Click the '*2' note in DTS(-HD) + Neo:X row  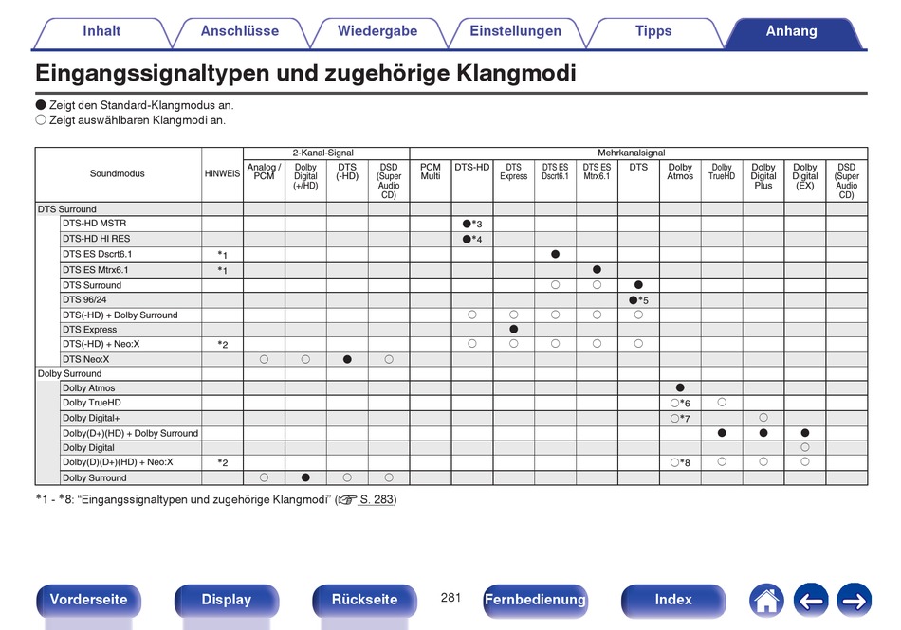222,344
